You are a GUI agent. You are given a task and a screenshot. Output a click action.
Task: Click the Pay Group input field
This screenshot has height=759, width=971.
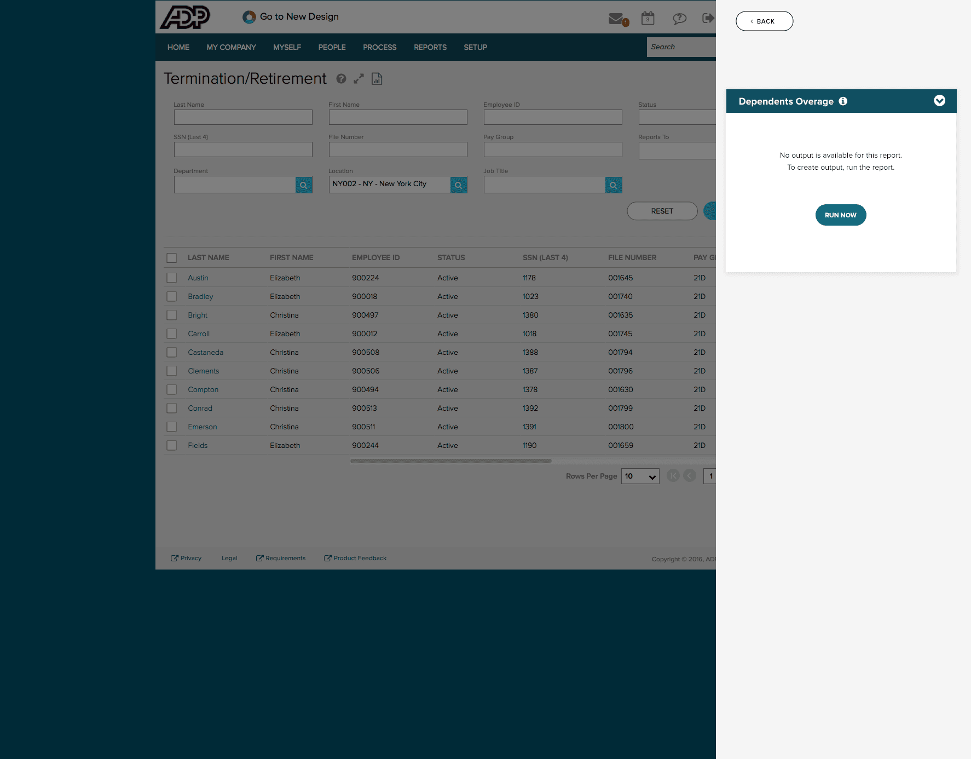553,150
